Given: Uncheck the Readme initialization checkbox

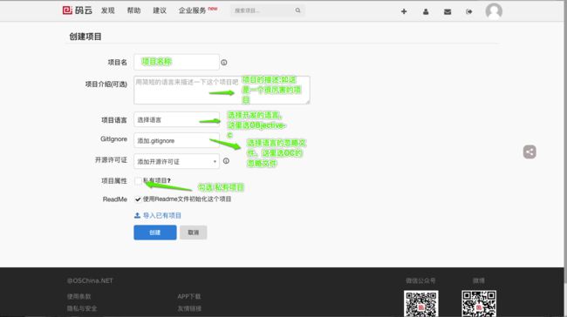Looking at the screenshot, I should click(138, 199).
